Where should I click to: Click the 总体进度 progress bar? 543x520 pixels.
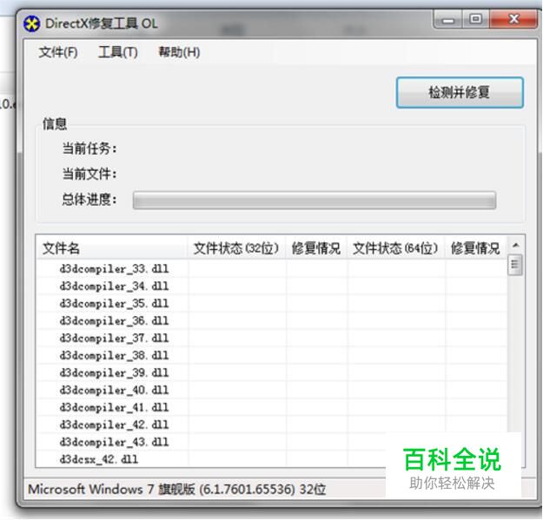pos(315,200)
